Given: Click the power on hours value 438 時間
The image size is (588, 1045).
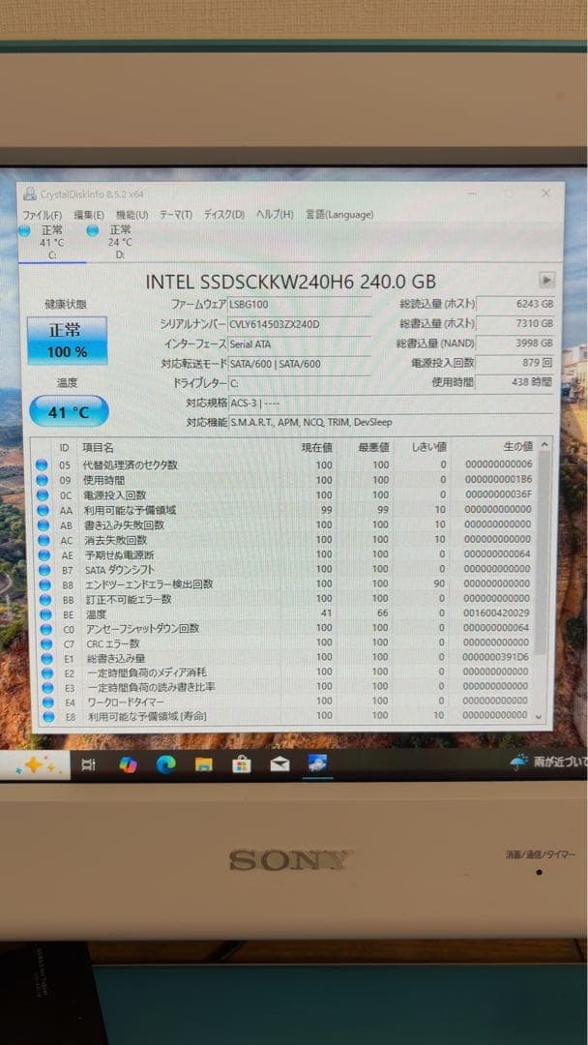Looking at the screenshot, I should click(516, 382).
